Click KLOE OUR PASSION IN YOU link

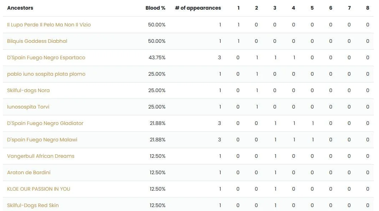tap(39, 189)
